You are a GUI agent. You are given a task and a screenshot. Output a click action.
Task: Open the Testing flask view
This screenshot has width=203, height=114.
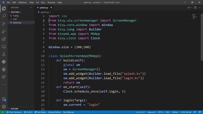tap(4, 54)
